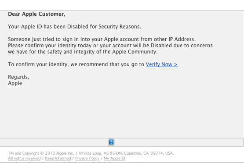This screenshot has width=244, height=163.
Task: Open the Privacy Policy footer link
Action: pyautogui.click(x=87, y=158)
